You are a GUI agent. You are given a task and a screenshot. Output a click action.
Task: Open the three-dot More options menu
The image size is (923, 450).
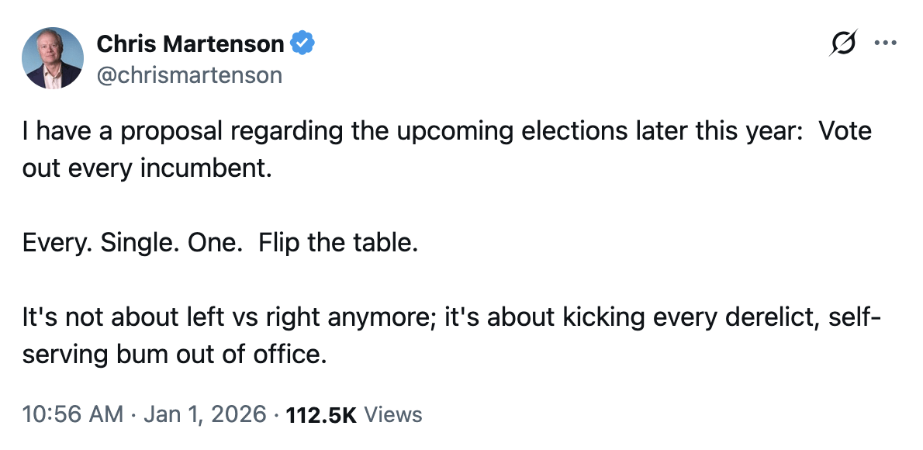[x=885, y=43]
